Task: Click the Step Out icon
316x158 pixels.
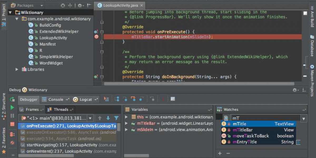Action: (x=141, y=99)
